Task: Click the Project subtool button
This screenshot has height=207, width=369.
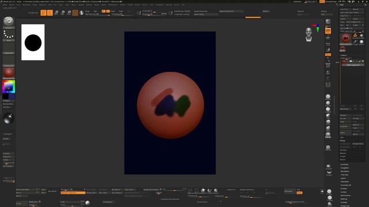Action: tap(342, 156)
